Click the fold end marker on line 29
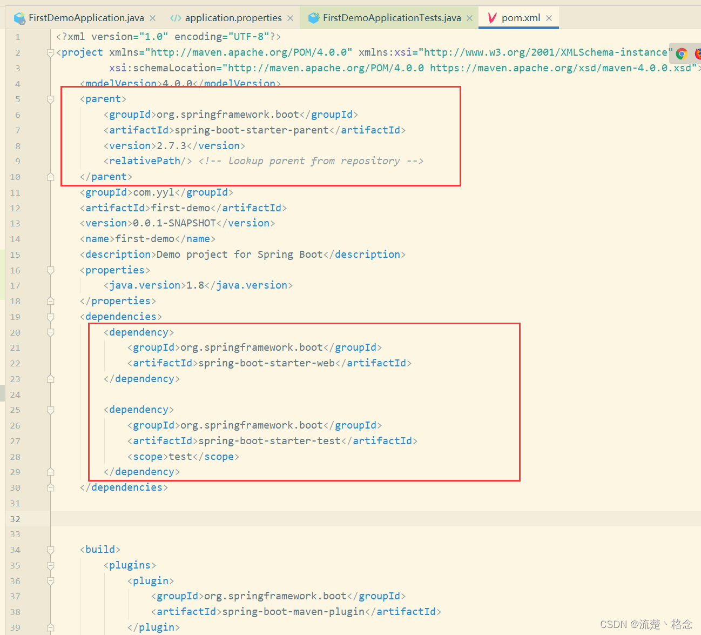The width and height of the screenshot is (701, 635). [50, 472]
